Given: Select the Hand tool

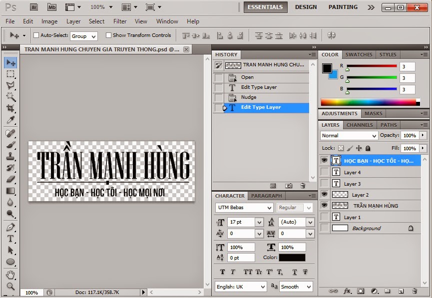Looking at the screenshot, I should [10, 275].
